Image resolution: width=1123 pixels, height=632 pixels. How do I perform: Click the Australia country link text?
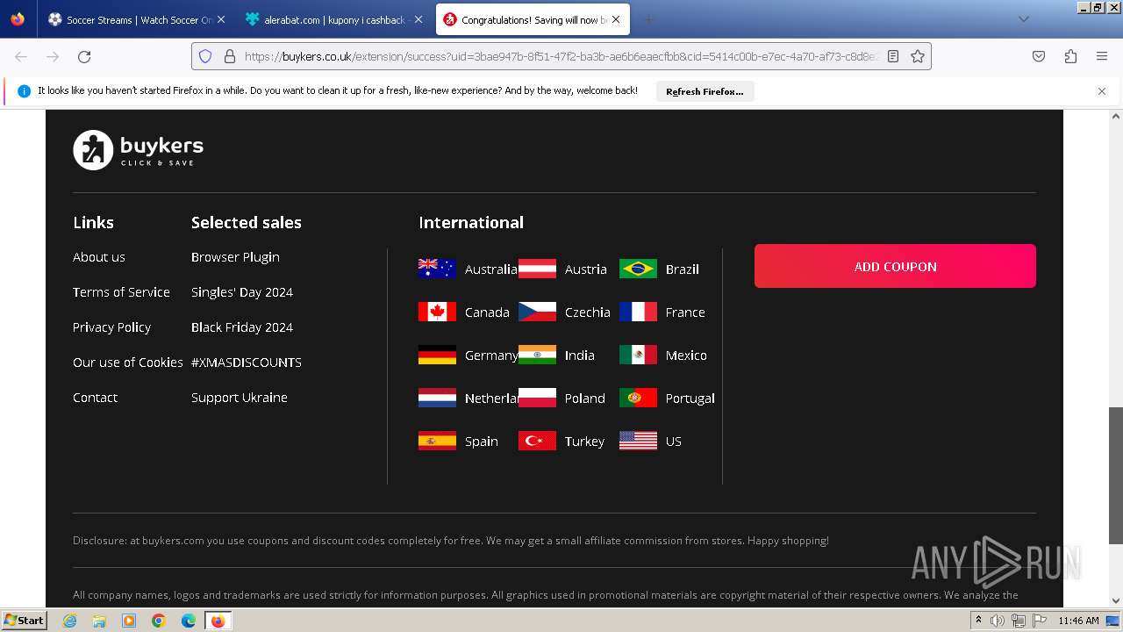coord(491,269)
